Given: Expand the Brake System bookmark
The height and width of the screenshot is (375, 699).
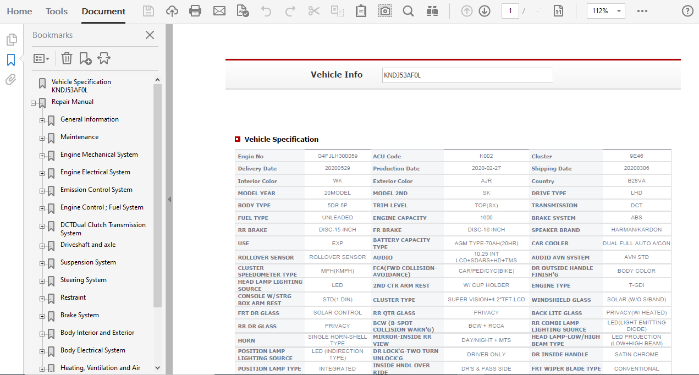Looking at the screenshot, I should 42,316.
